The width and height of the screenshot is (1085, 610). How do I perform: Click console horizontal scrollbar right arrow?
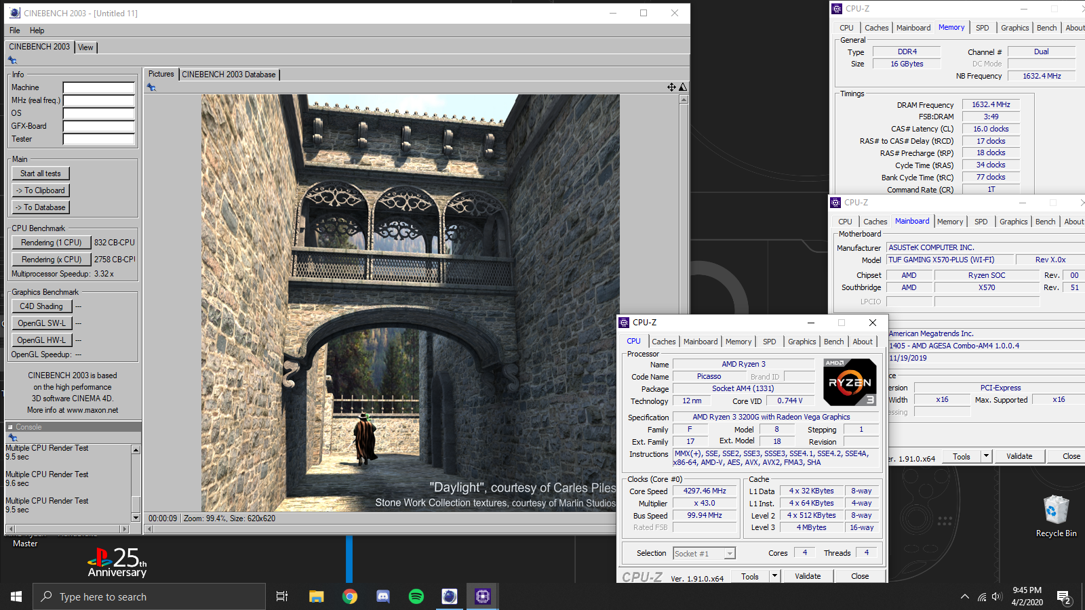coord(123,529)
